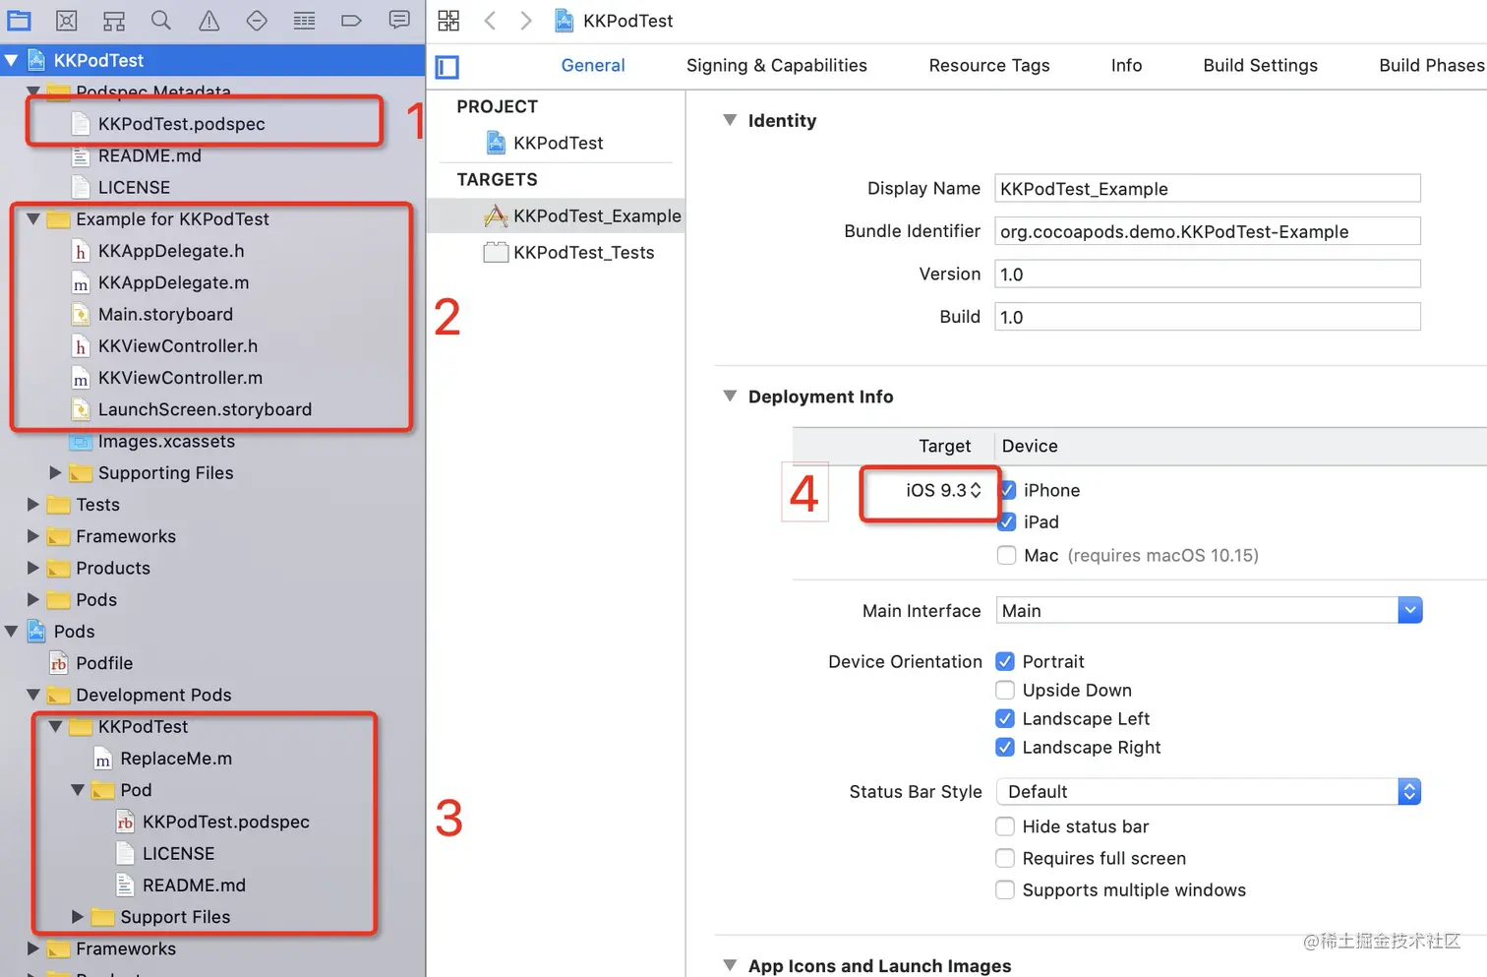This screenshot has width=1487, height=977.
Task: Click the KKPodTest icon in the jump bar
Action: pos(565,20)
